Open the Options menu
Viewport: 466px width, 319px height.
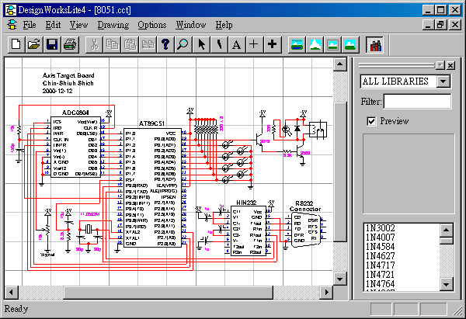[x=152, y=25]
